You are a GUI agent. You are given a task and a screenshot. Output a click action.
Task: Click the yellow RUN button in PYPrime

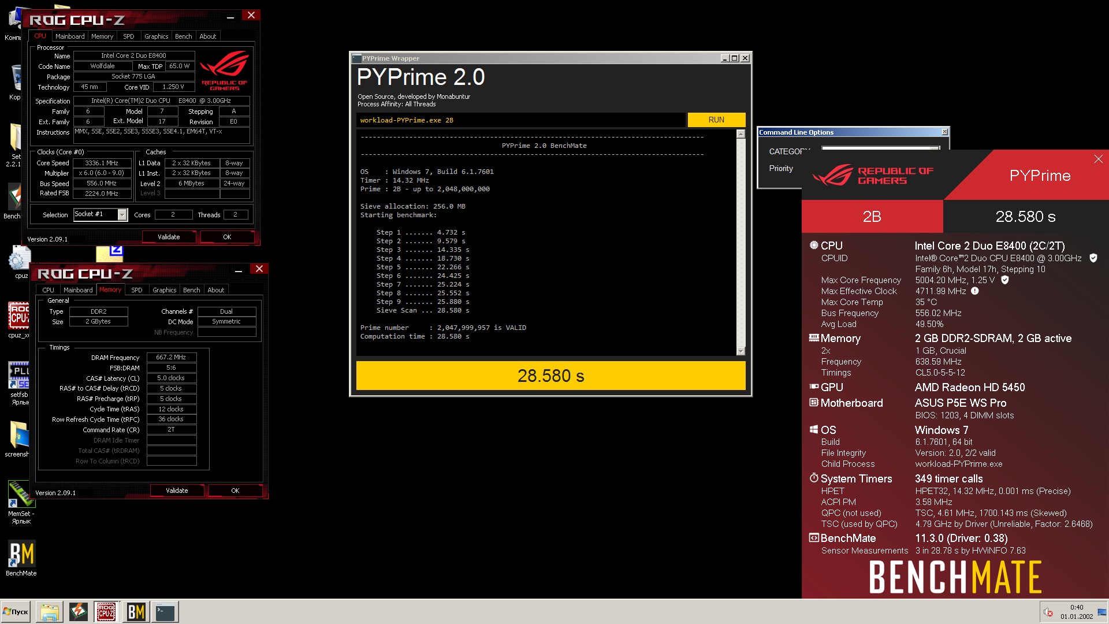coord(716,120)
